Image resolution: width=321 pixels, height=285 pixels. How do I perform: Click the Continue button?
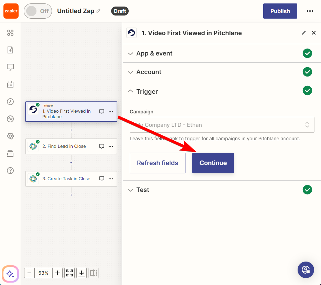tap(213, 163)
